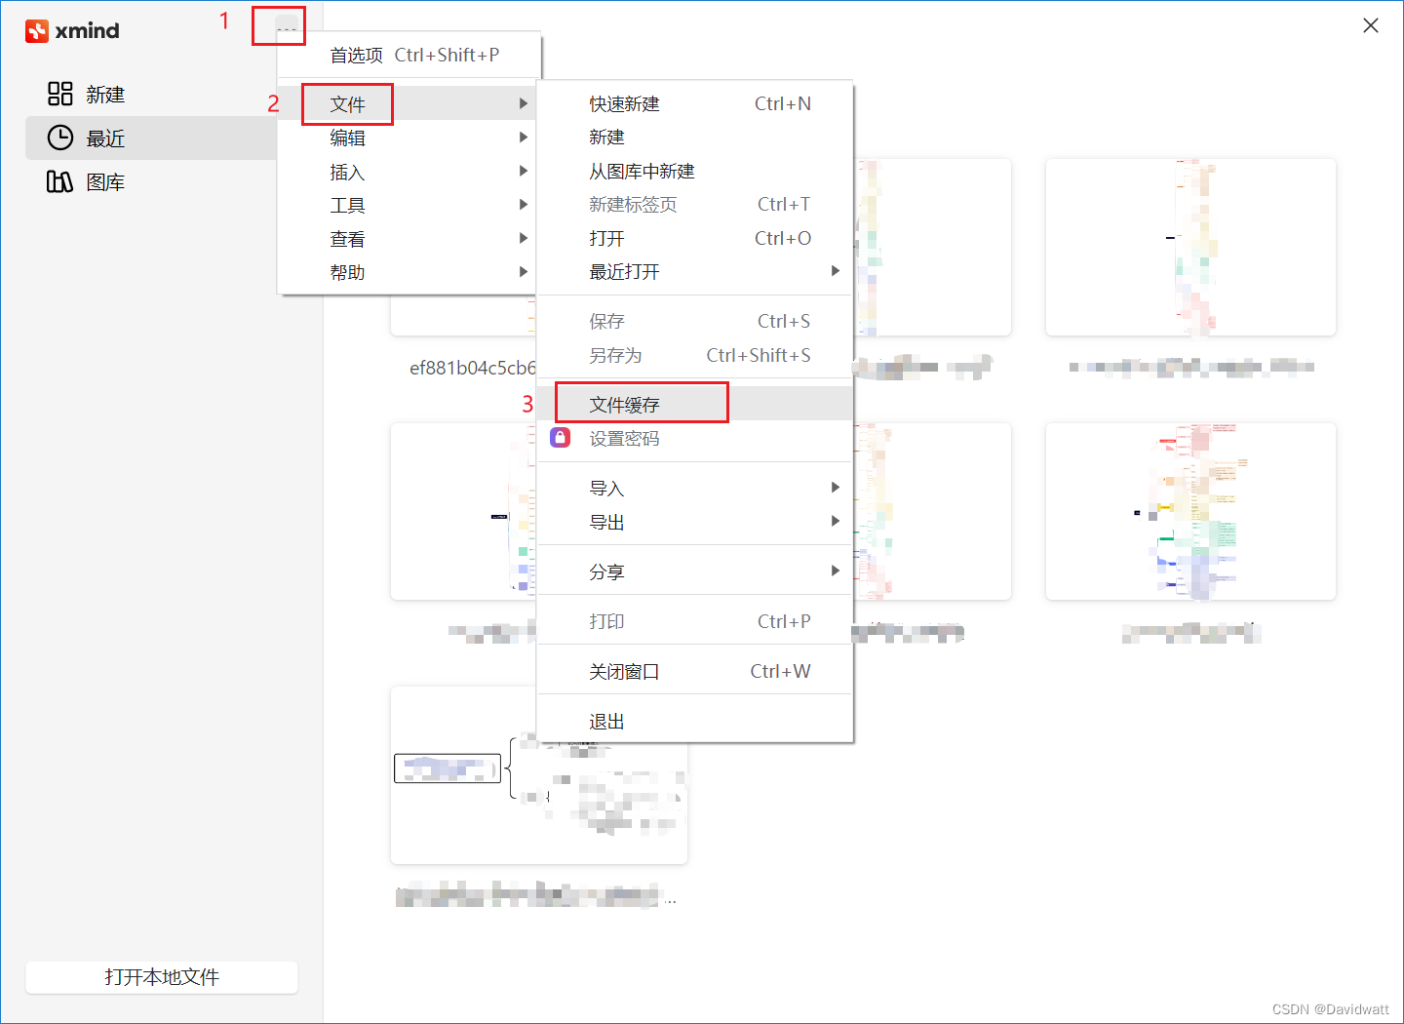
Task: Select 导出 menu entry
Action: 695,522
